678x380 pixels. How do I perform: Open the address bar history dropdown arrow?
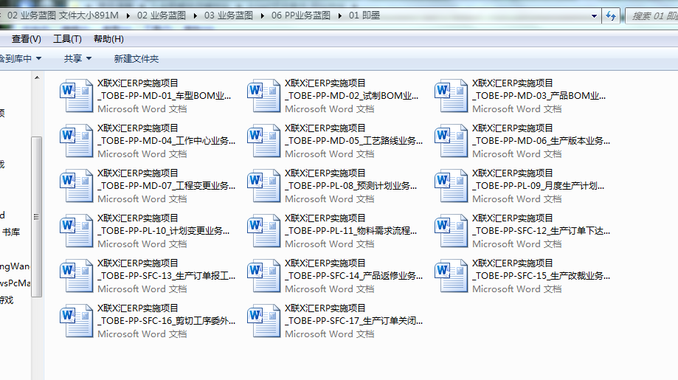pos(594,15)
